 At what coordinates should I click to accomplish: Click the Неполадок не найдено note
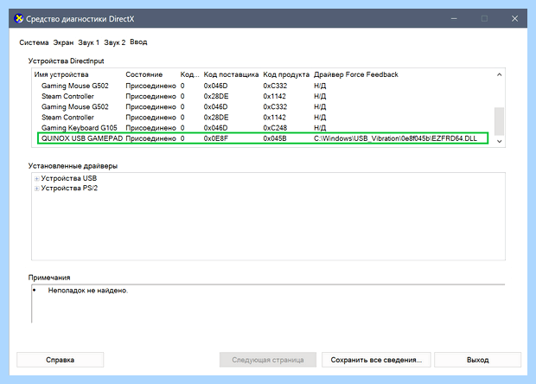click(x=88, y=291)
